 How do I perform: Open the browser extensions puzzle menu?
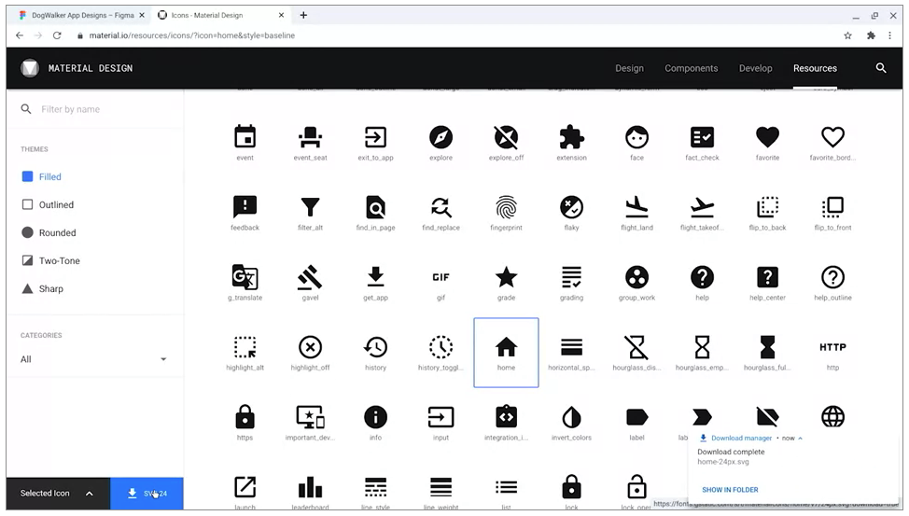871,35
